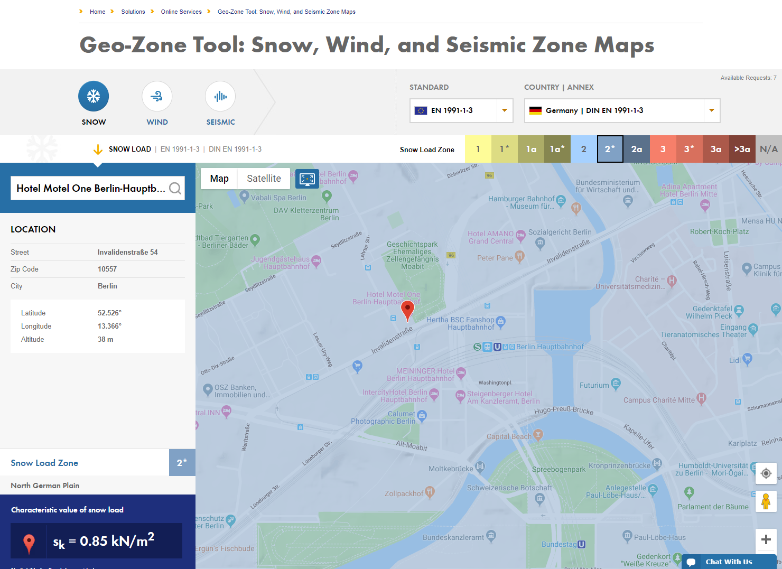The image size is (782, 569).
Task: Click the Street View pegman icon
Action: 766,501
